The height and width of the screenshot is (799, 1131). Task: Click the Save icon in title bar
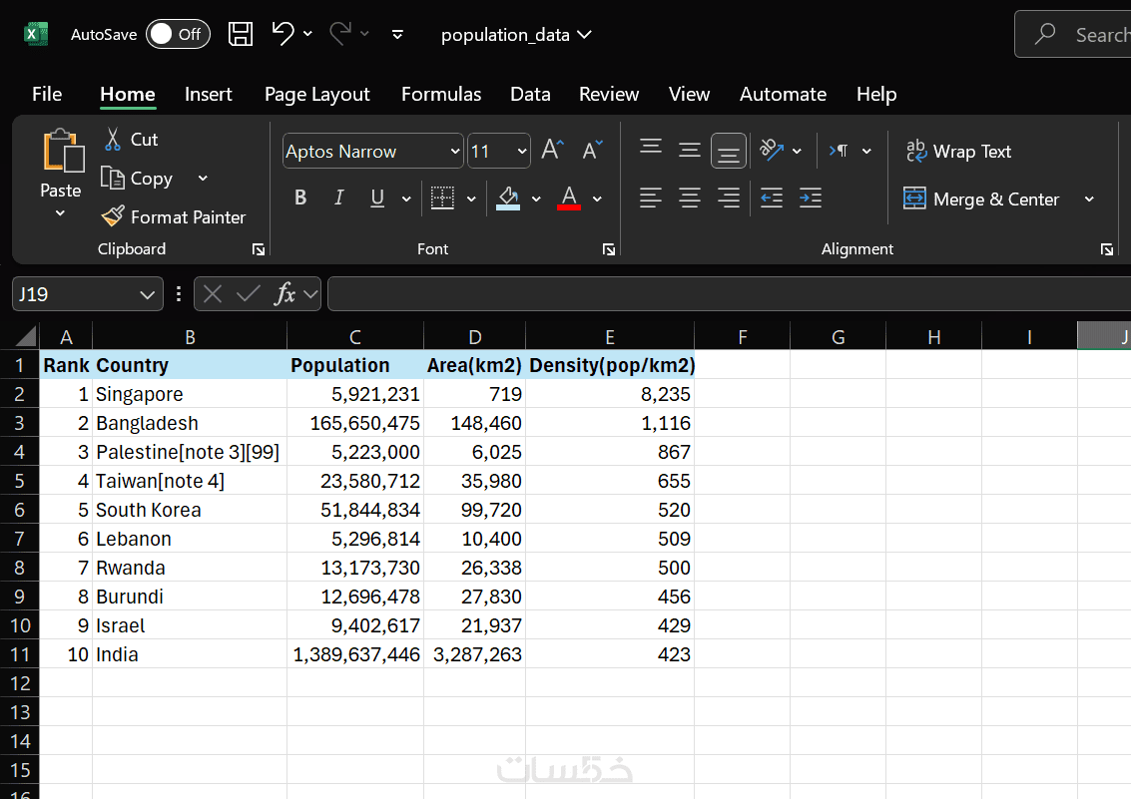click(241, 34)
